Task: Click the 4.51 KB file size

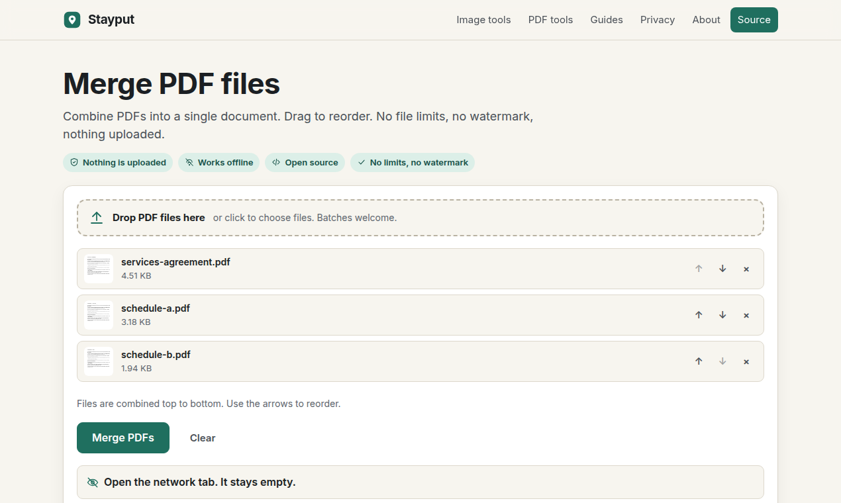Action: [x=136, y=276]
